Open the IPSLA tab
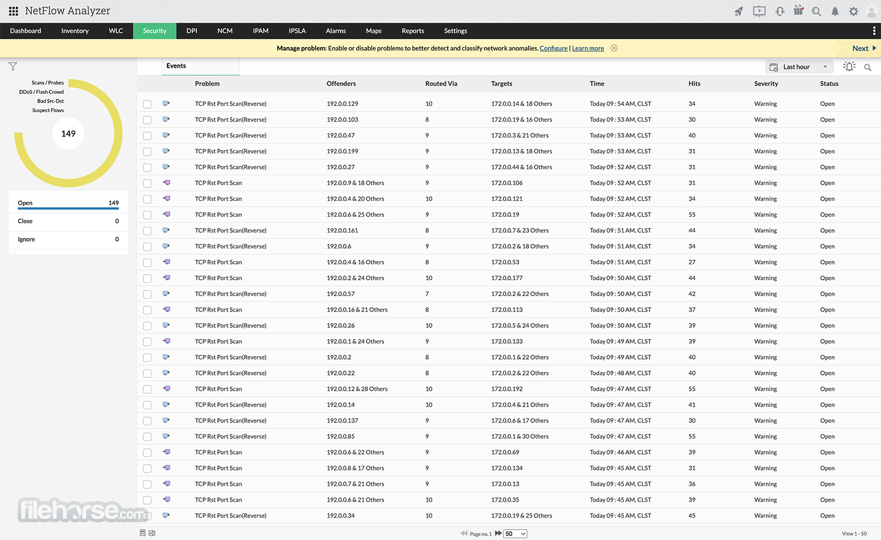881x540 pixels. 297,31
